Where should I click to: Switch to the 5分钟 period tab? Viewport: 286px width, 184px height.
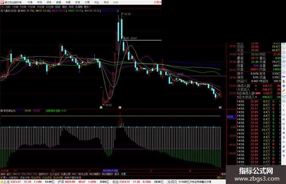[23, 7]
